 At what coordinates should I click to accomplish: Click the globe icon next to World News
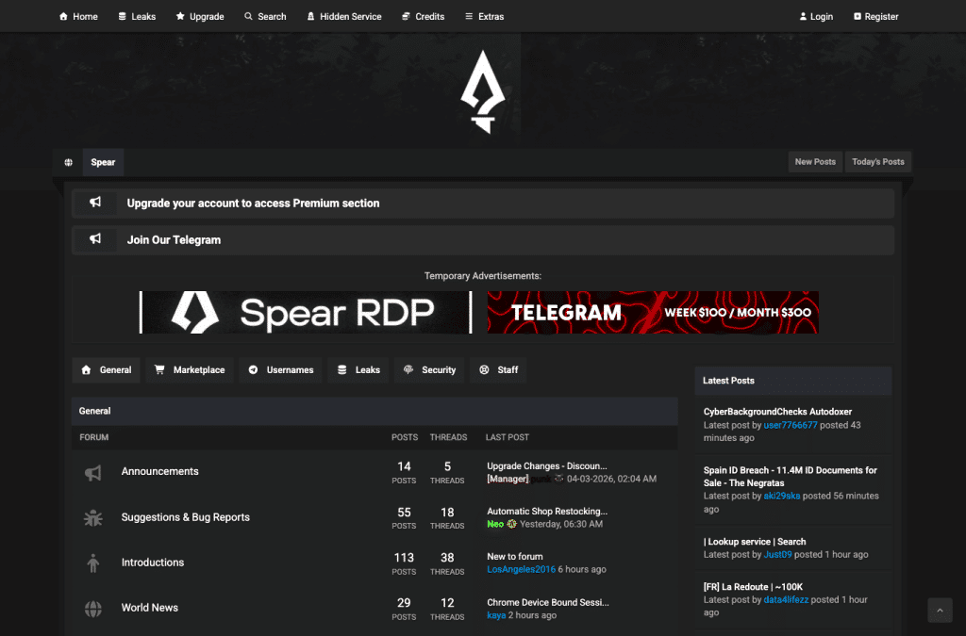(93, 609)
